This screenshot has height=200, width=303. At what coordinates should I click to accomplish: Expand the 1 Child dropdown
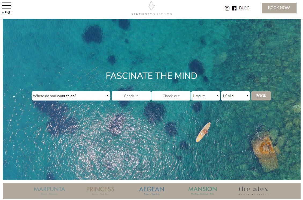235,96
